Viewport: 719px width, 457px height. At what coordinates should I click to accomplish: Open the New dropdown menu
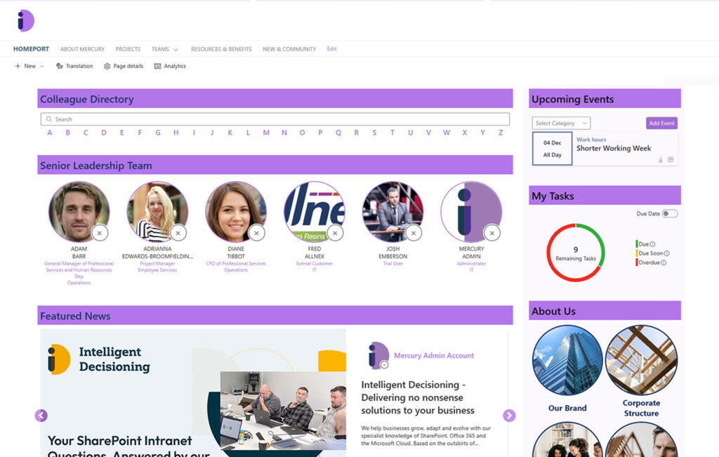coord(29,66)
